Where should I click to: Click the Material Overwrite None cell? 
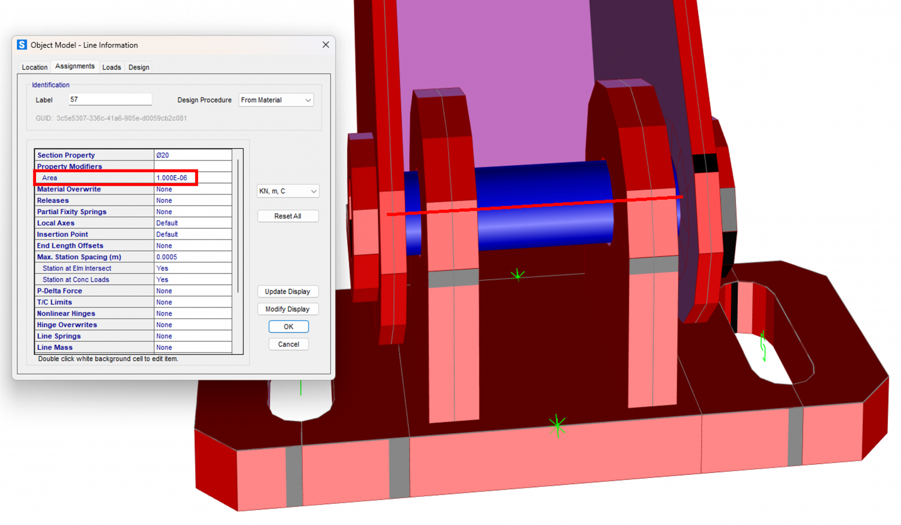click(x=193, y=189)
